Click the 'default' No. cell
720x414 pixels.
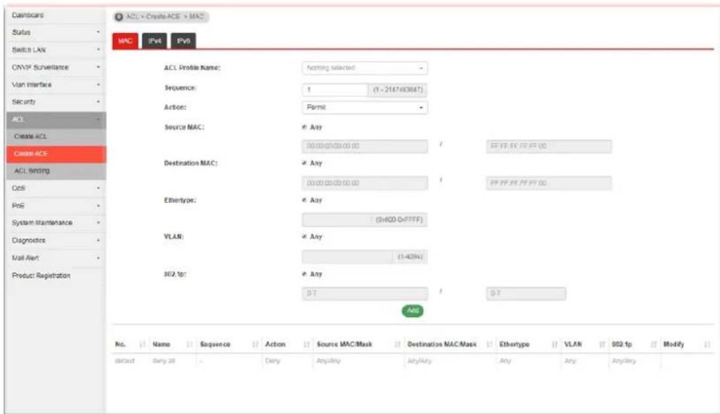(x=124, y=361)
